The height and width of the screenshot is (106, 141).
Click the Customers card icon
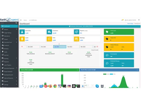(x=49, y=32)
